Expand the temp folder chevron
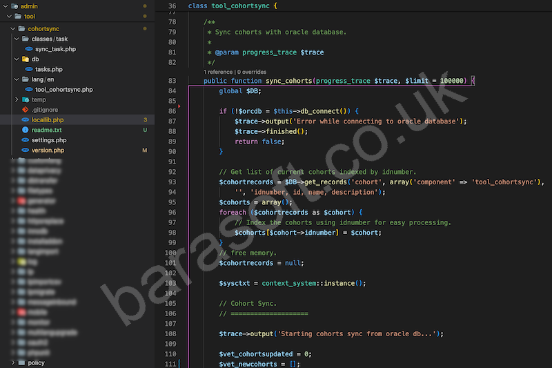552x368 pixels. [x=17, y=99]
